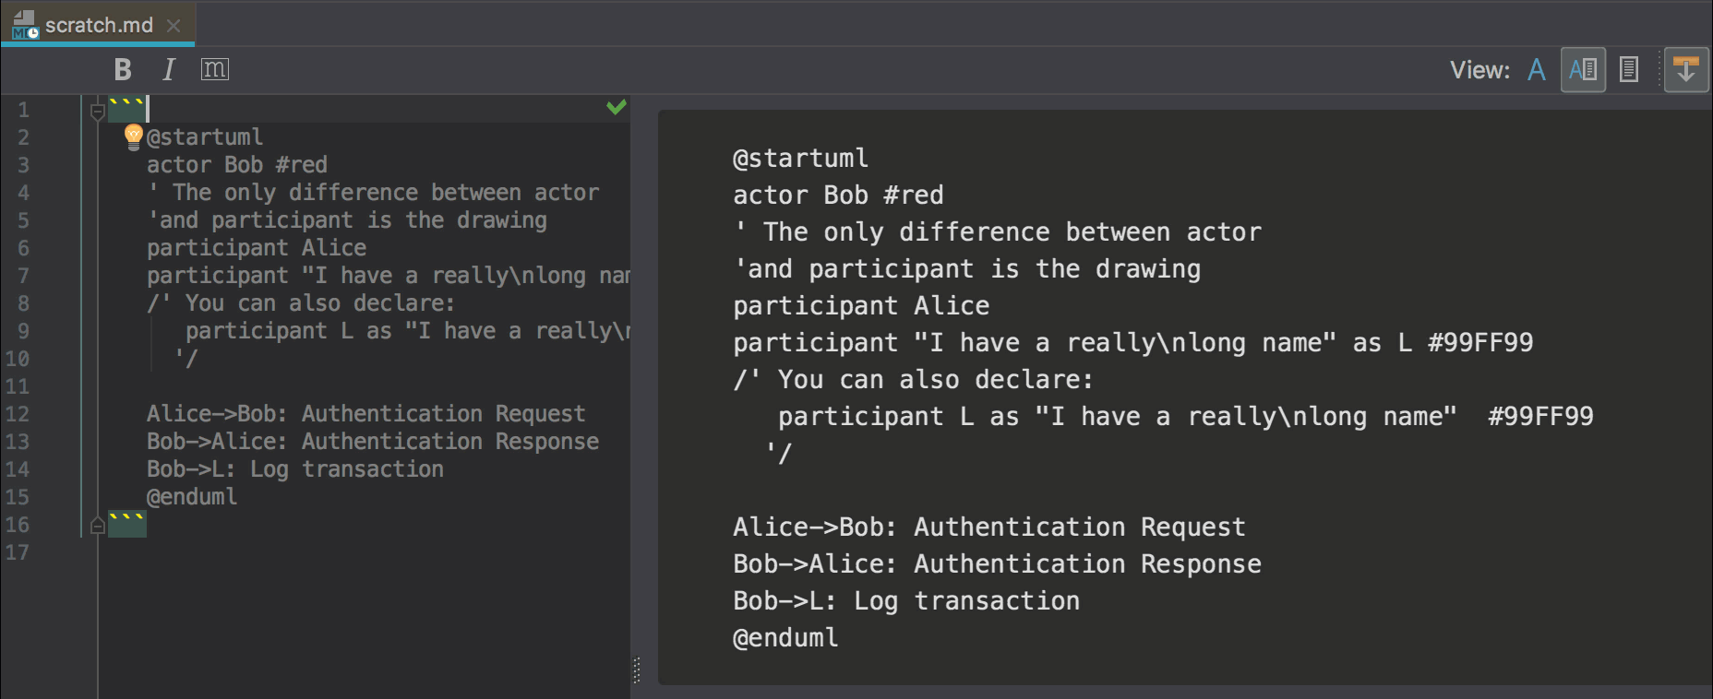1713x699 pixels.
Task: Click 'Alice->Bob: Authentication Request' in the editor
Action: point(366,414)
